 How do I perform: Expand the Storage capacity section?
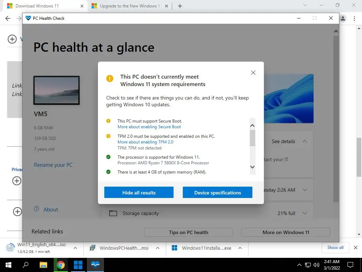point(305,213)
